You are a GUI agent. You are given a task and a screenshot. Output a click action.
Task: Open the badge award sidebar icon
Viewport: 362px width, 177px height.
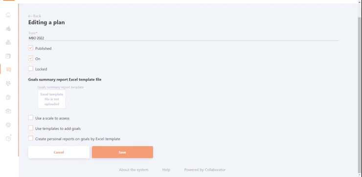tap(8, 84)
